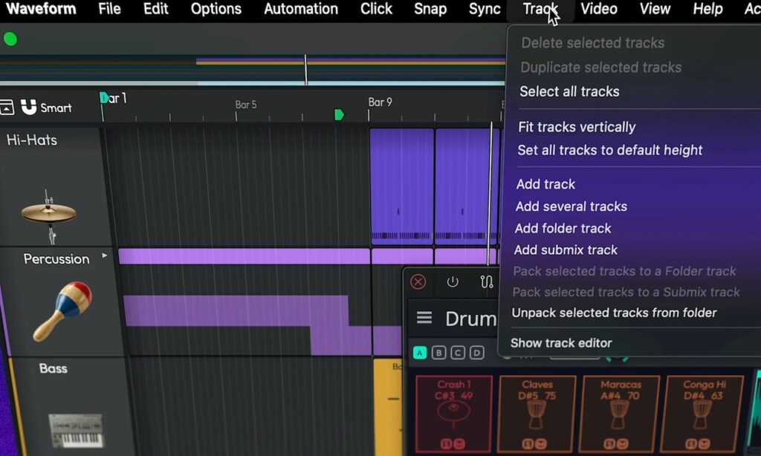Select the long Percussion folder clip
This screenshot has height=456, width=761.
click(x=244, y=256)
